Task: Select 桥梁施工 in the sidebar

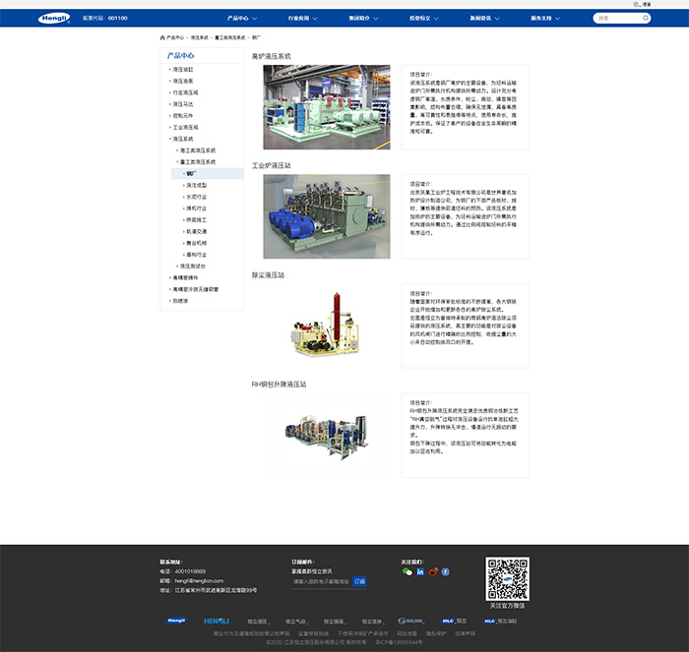Action: click(195, 220)
